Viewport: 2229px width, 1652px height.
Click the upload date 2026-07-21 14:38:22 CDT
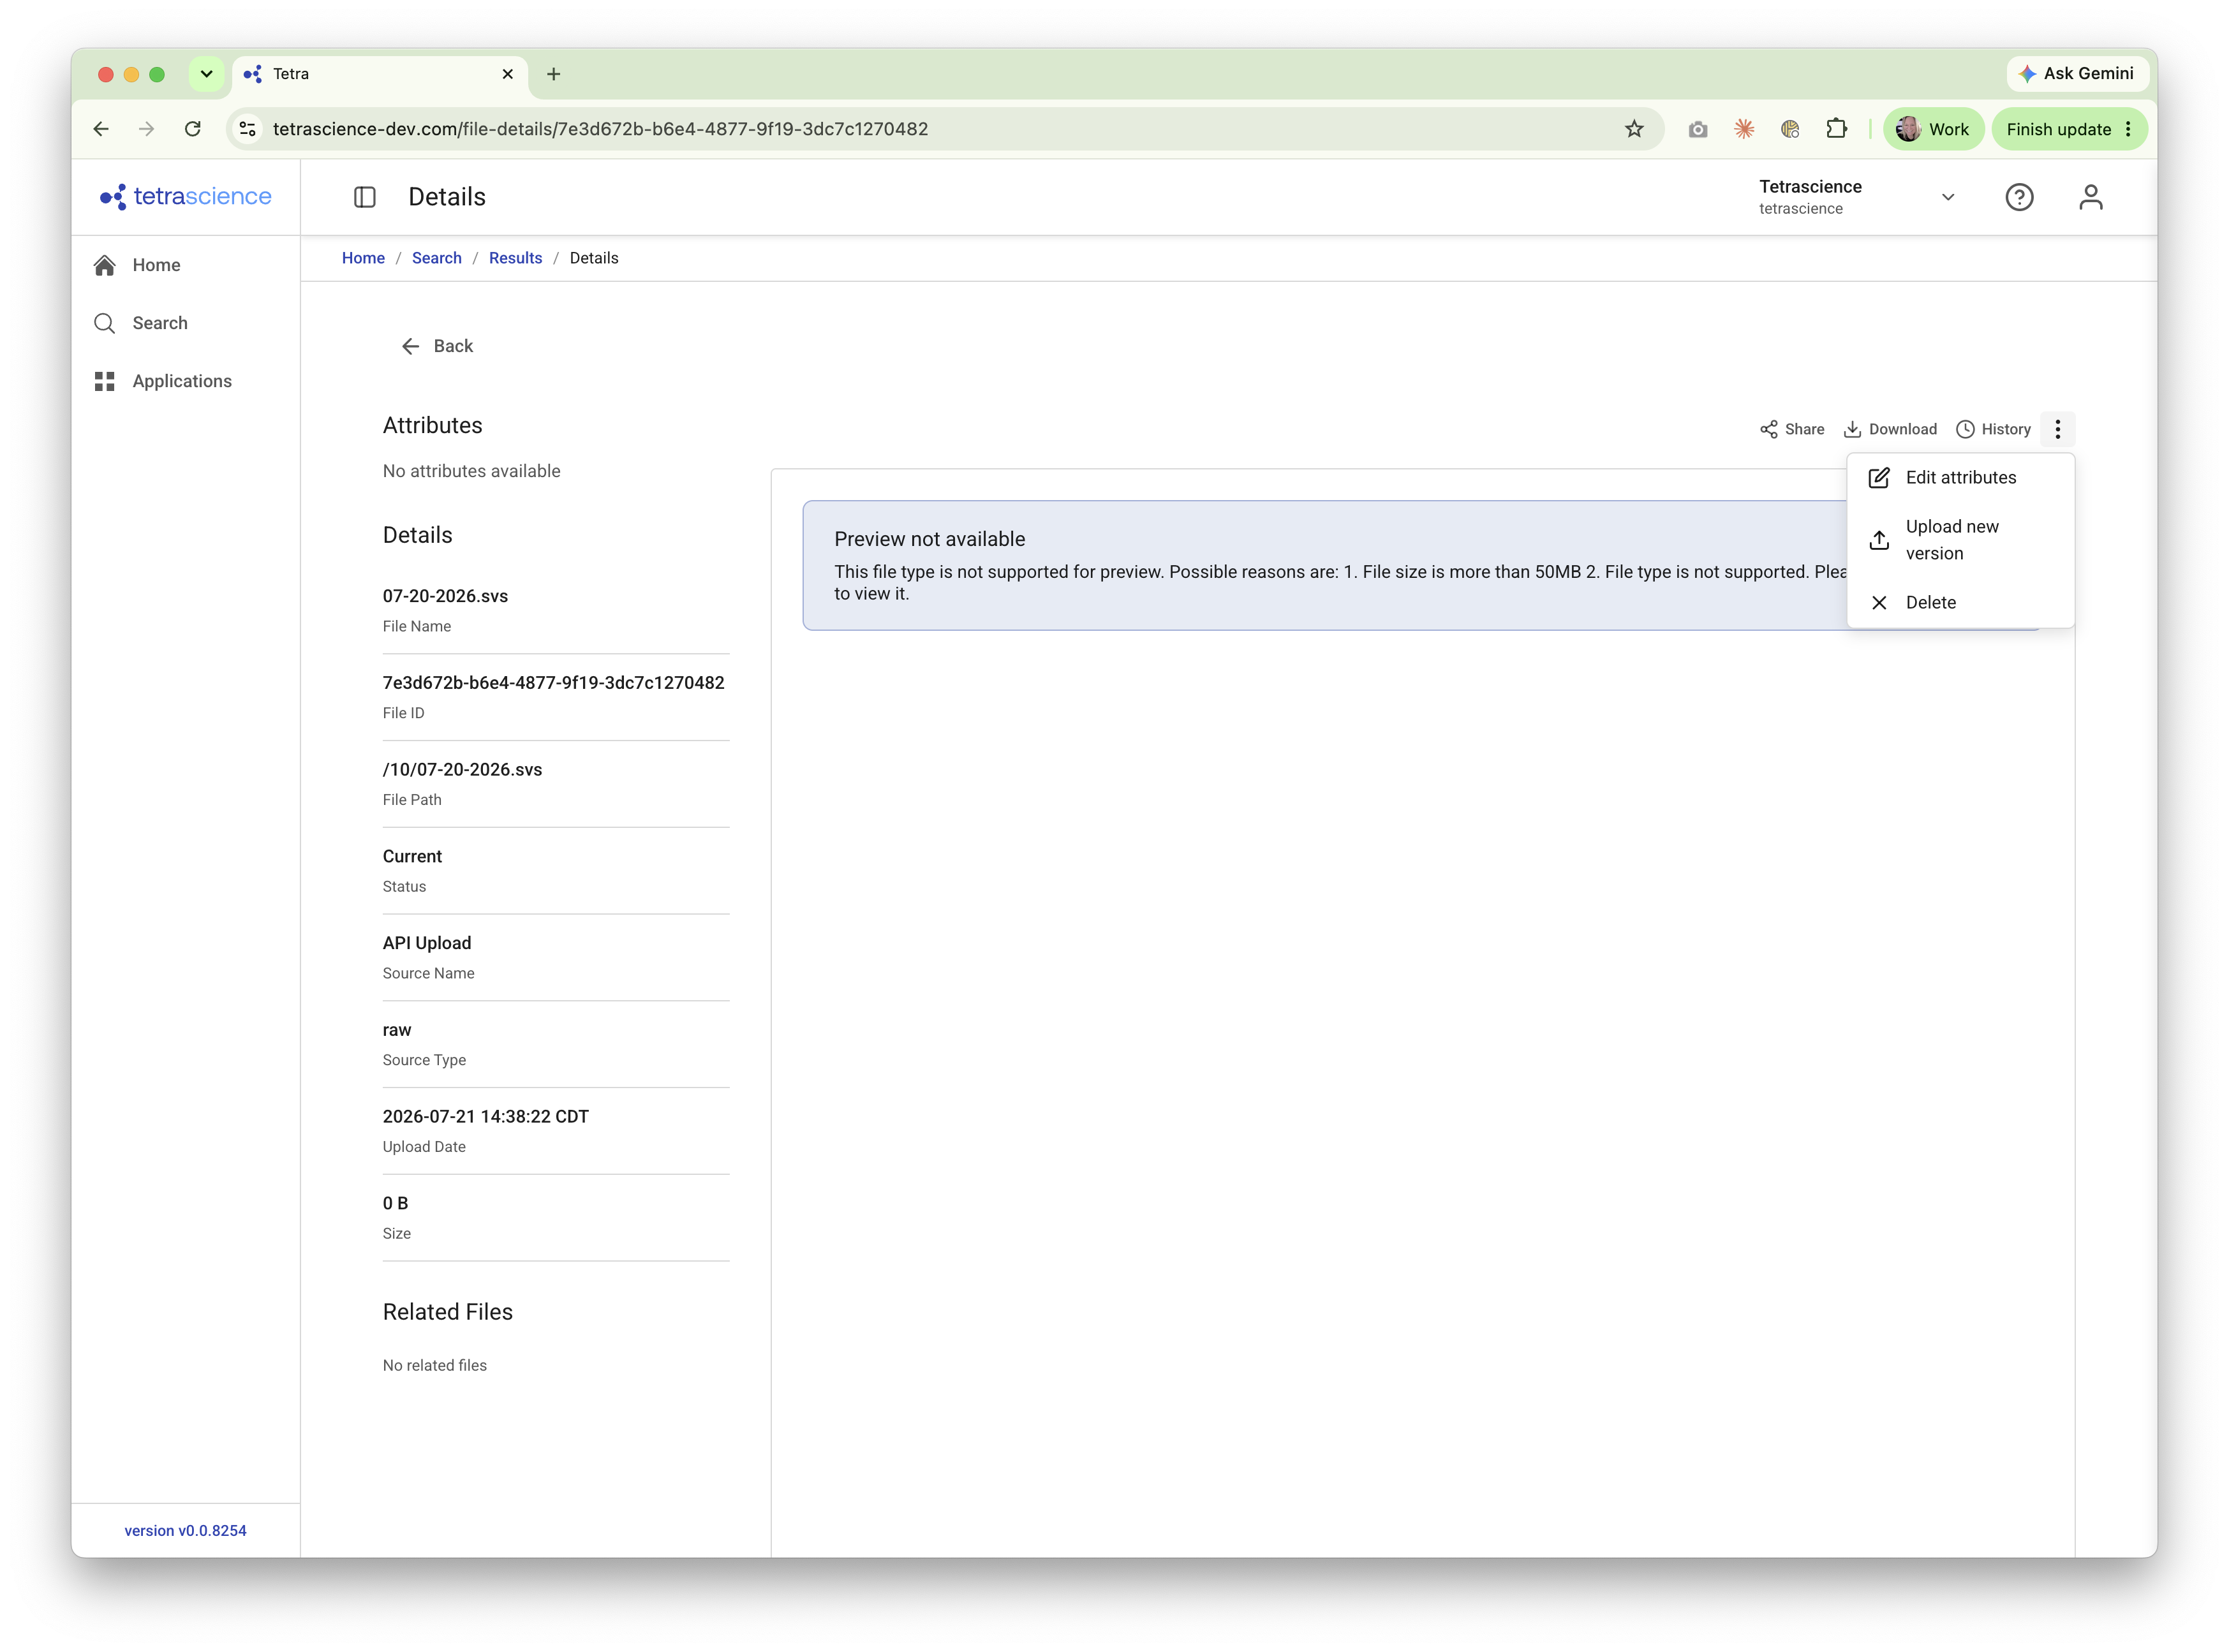pyautogui.click(x=485, y=1117)
